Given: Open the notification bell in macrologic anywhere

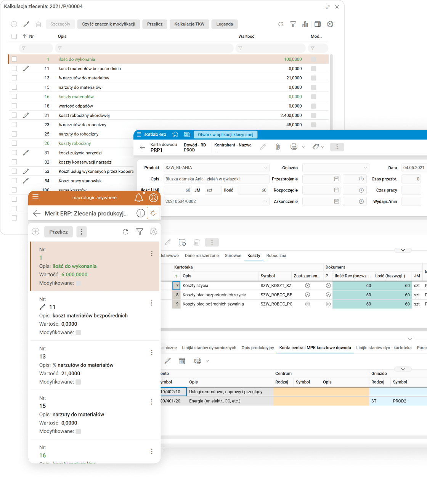Looking at the screenshot, I should (x=139, y=198).
